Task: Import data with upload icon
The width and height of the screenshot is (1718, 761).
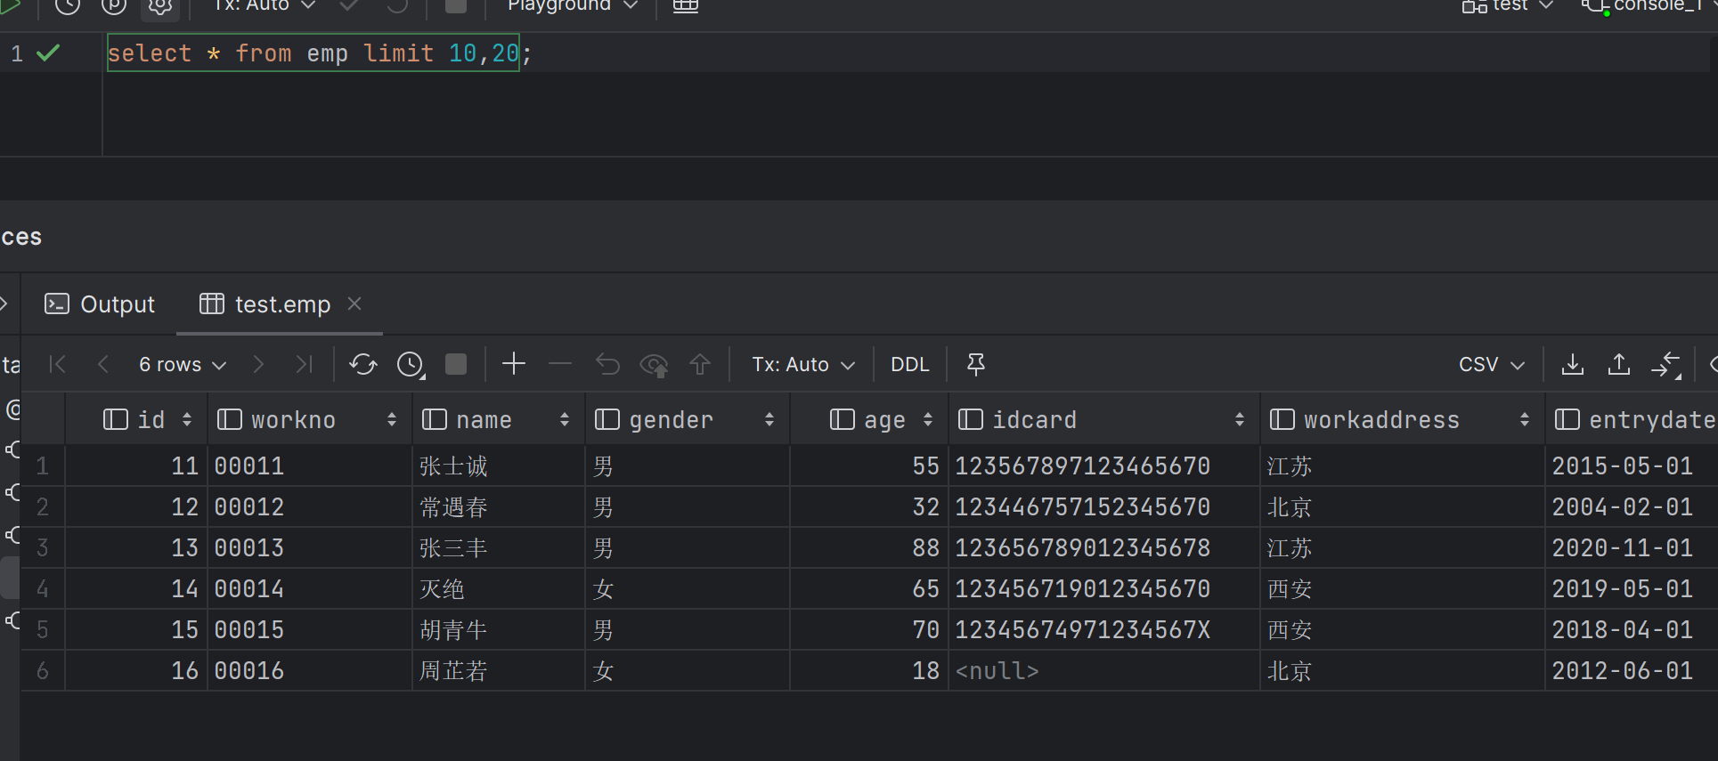Action: 1619,364
